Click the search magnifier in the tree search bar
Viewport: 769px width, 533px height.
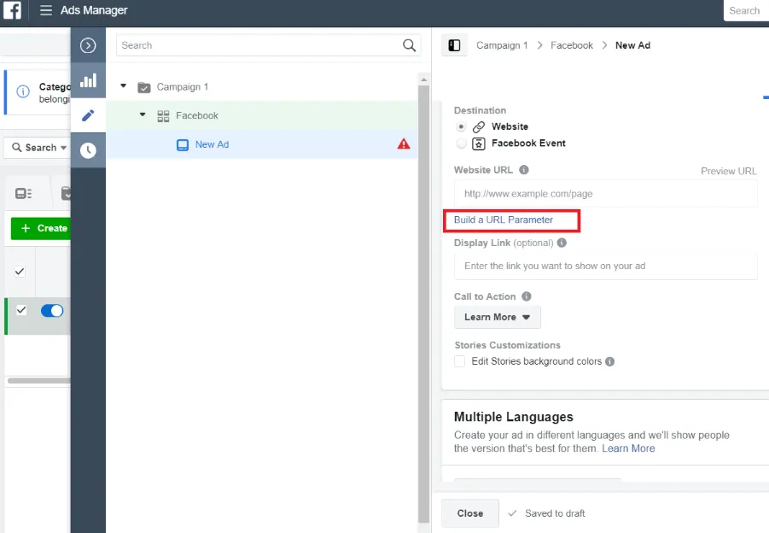click(408, 44)
